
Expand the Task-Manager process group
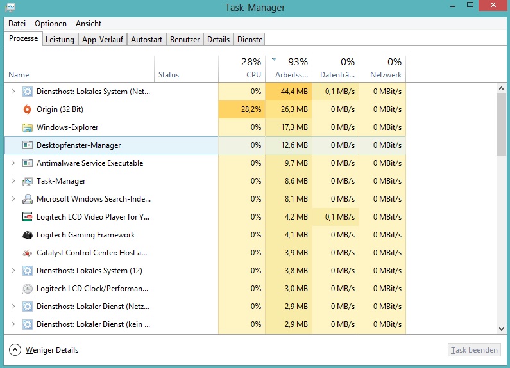coord(13,180)
